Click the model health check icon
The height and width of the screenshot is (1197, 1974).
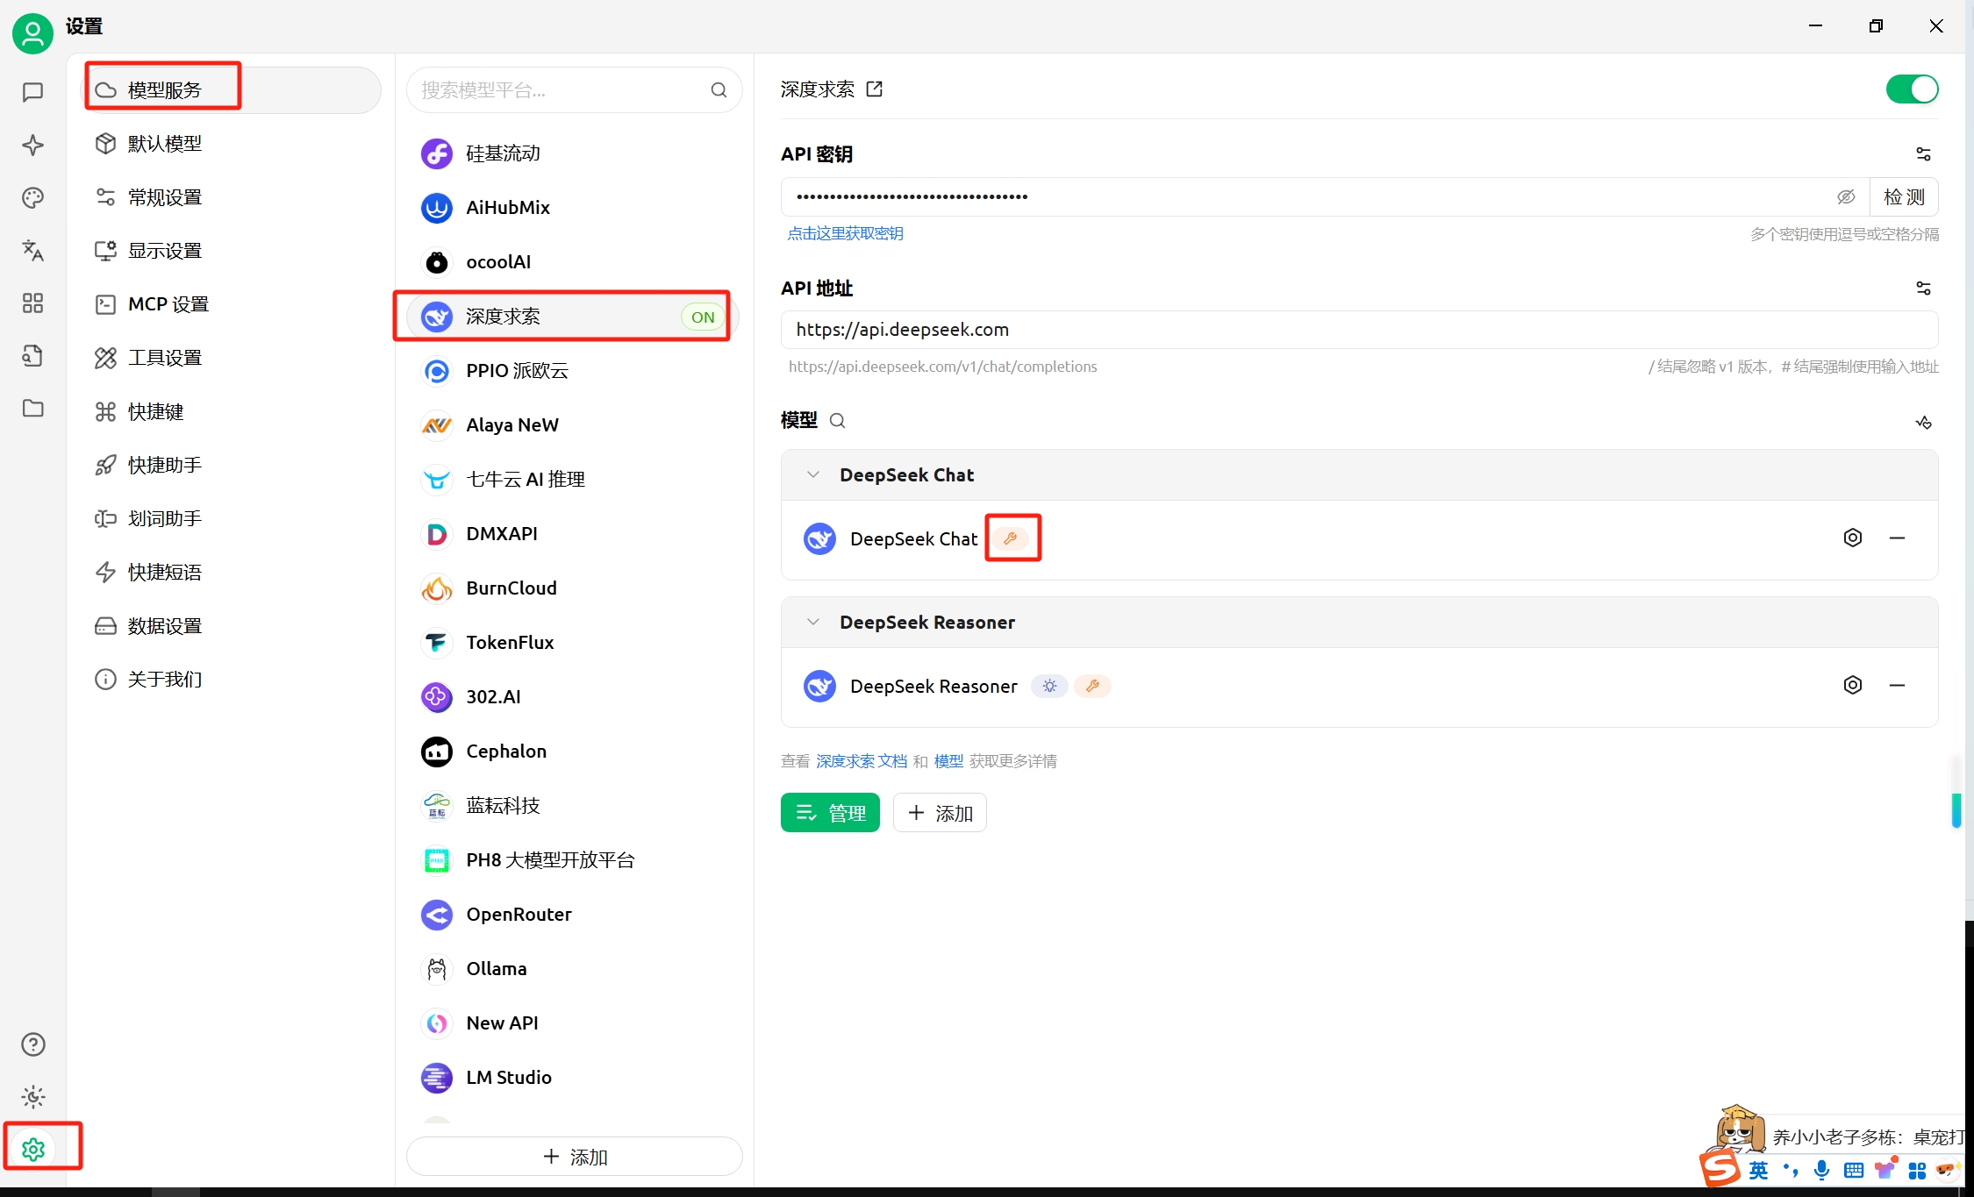tap(1923, 422)
